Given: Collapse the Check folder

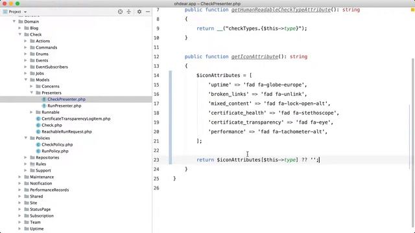Looking at the screenshot, I should pos(20,34).
